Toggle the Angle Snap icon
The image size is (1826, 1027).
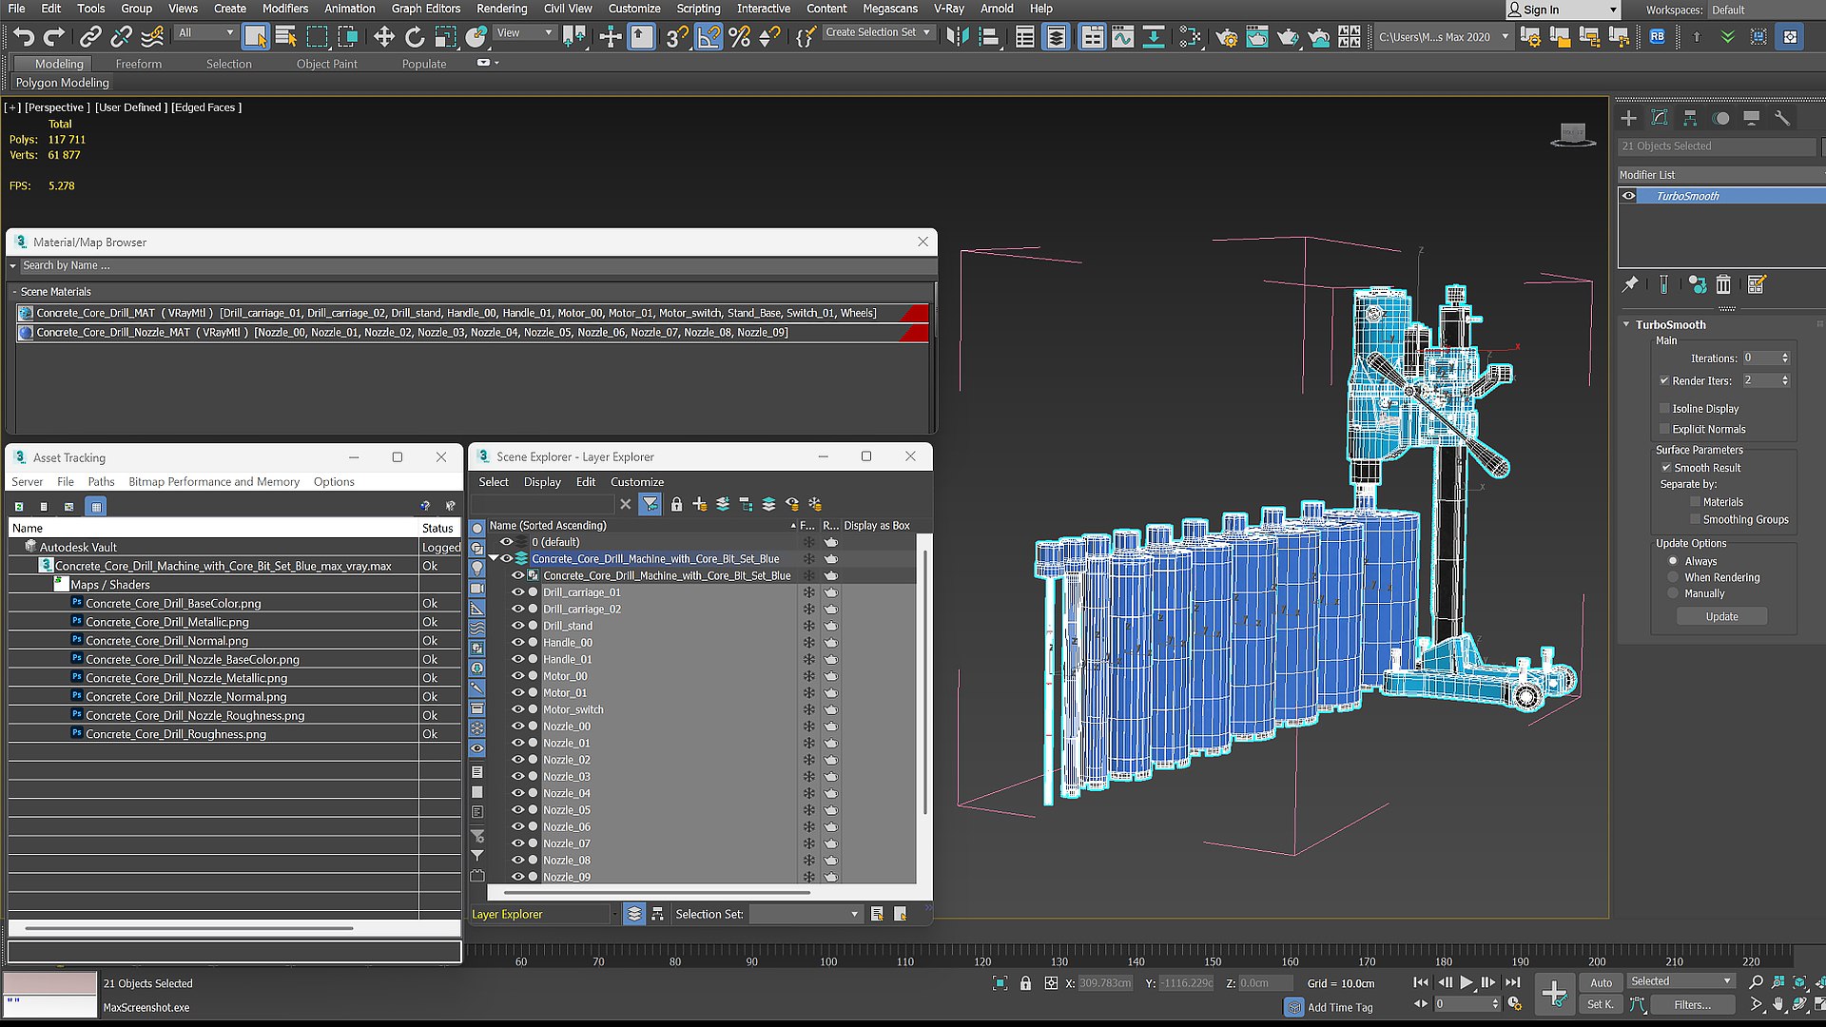tap(709, 37)
